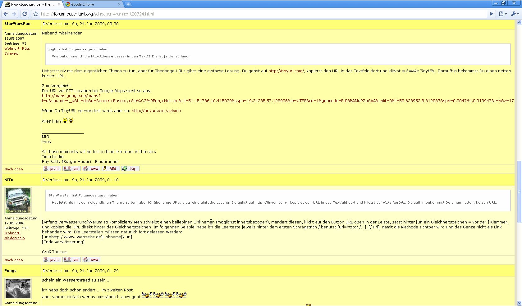The height and width of the screenshot is (306, 522).
Task: Open the tinyurl.com/azlxmh link
Action: [156, 111]
